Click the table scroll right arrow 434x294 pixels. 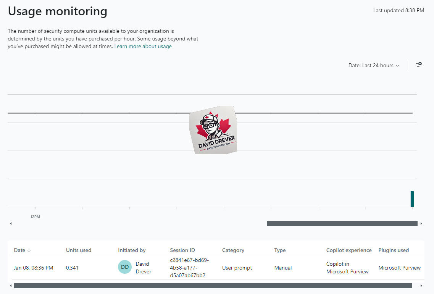421,286
